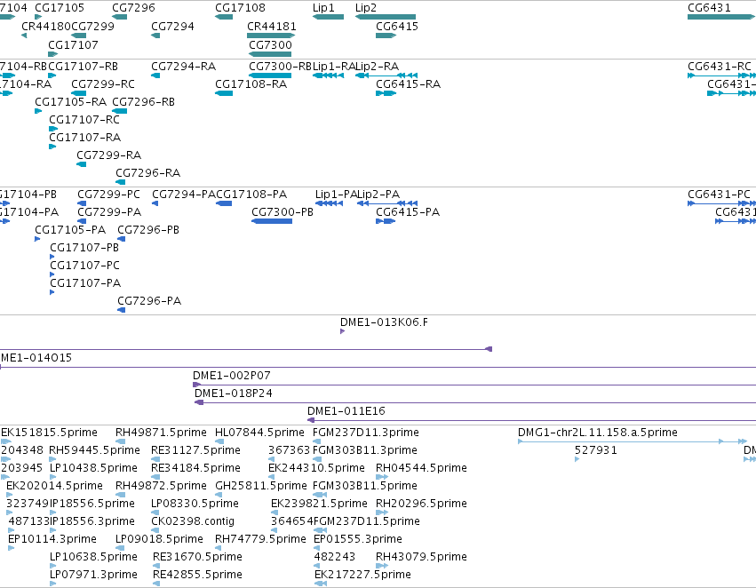Screen dimensions: 756x588
Task: Open the CK02398.contig feature
Action: coord(193,521)
